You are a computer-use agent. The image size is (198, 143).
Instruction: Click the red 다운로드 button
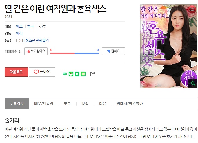pyautogui.click(x=16, y=72)
